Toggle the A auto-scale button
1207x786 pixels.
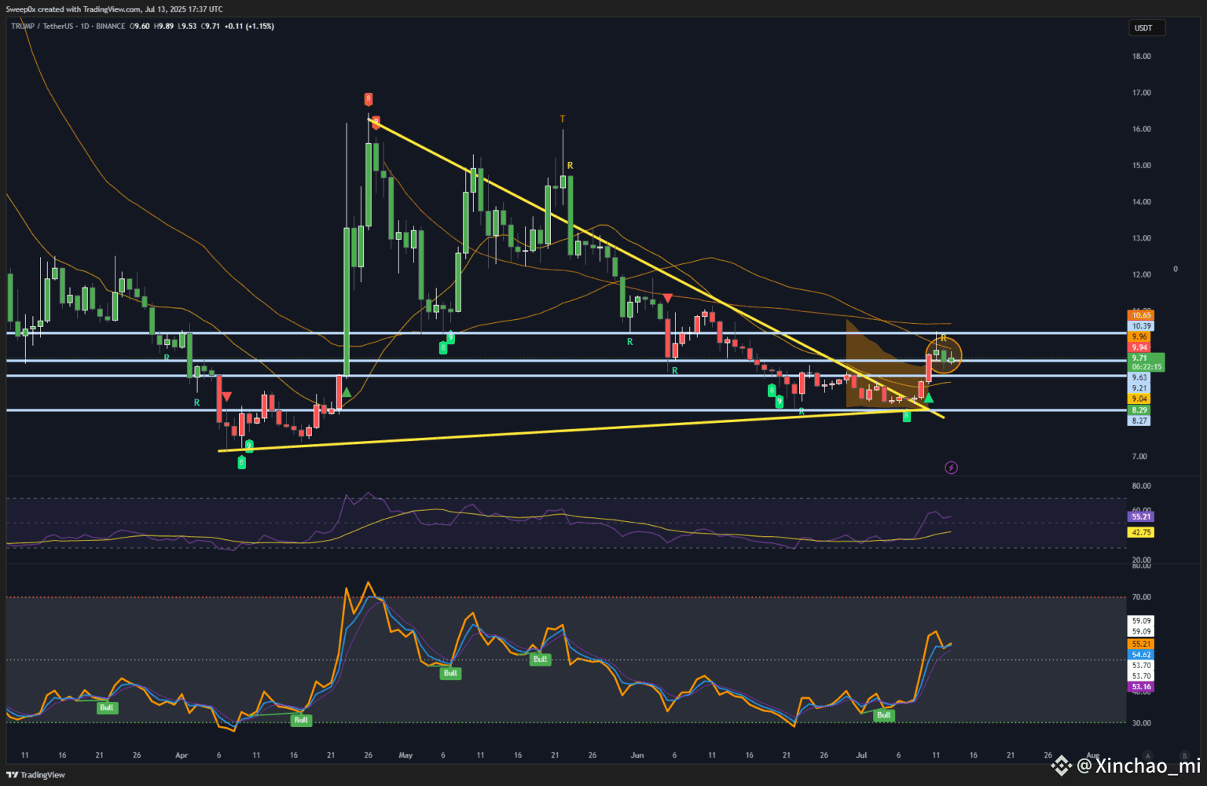point(1147,755)
